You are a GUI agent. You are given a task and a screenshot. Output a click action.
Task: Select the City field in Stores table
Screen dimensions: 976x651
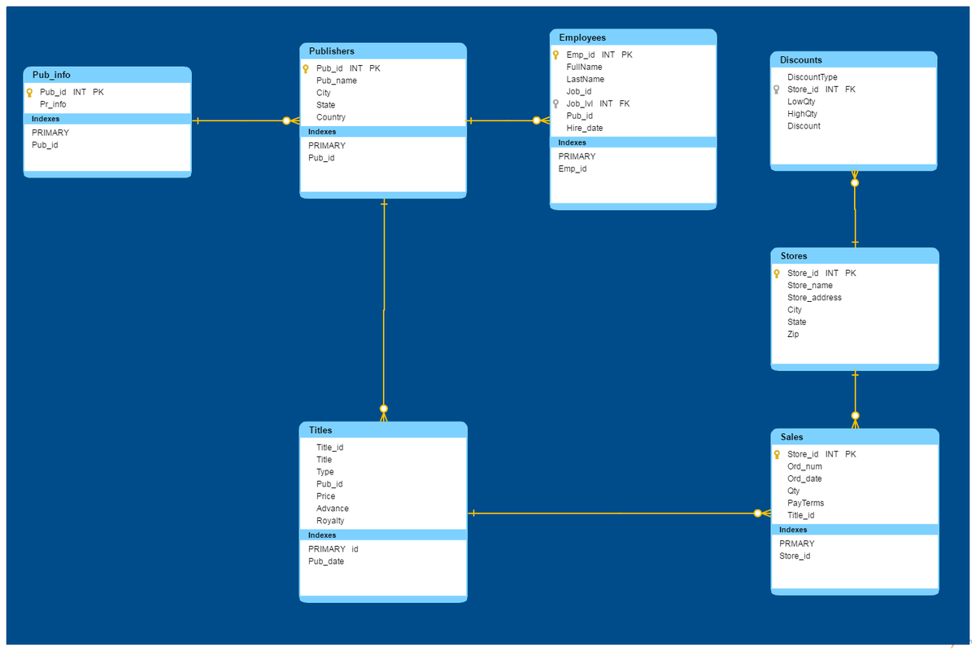click(795, 310)
